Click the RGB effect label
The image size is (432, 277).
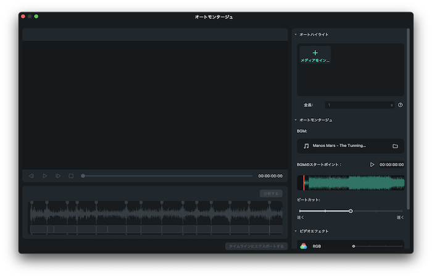tap(317, 246)
